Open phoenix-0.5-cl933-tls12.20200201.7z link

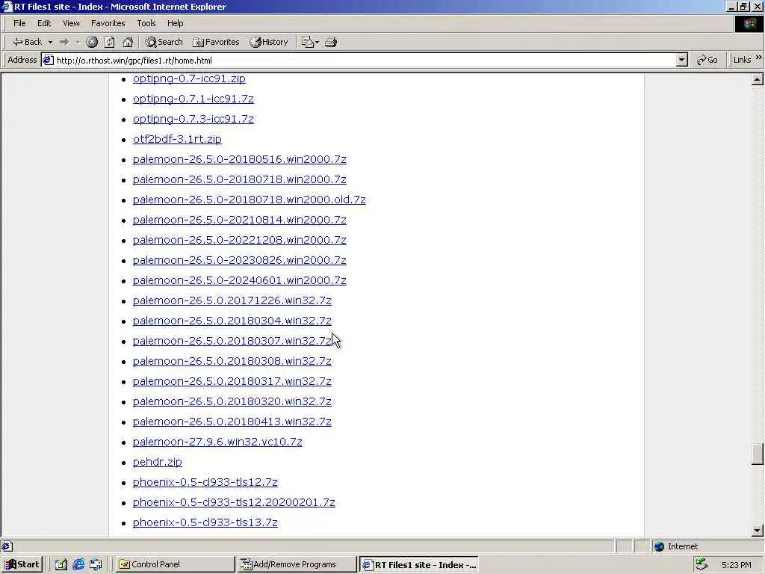tap(234, 502)
